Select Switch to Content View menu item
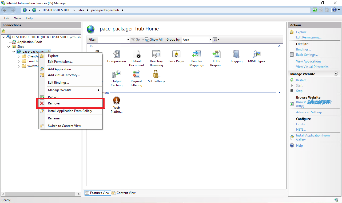Screen dimensions: 342x203 (x=71, y=126)
